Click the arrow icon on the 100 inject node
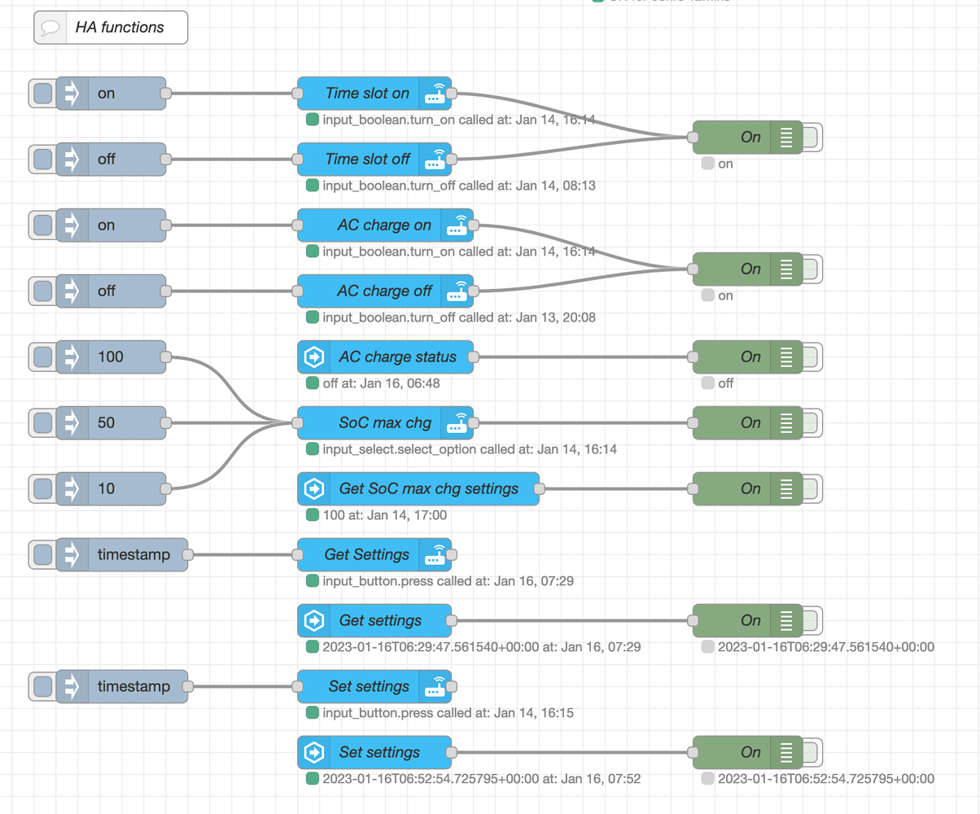Screen dimensions: 980x814 click(x=72, y=357)
